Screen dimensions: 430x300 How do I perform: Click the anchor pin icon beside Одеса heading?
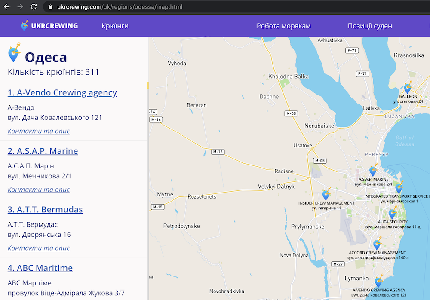pyautogui.click(x=14, y=52)
